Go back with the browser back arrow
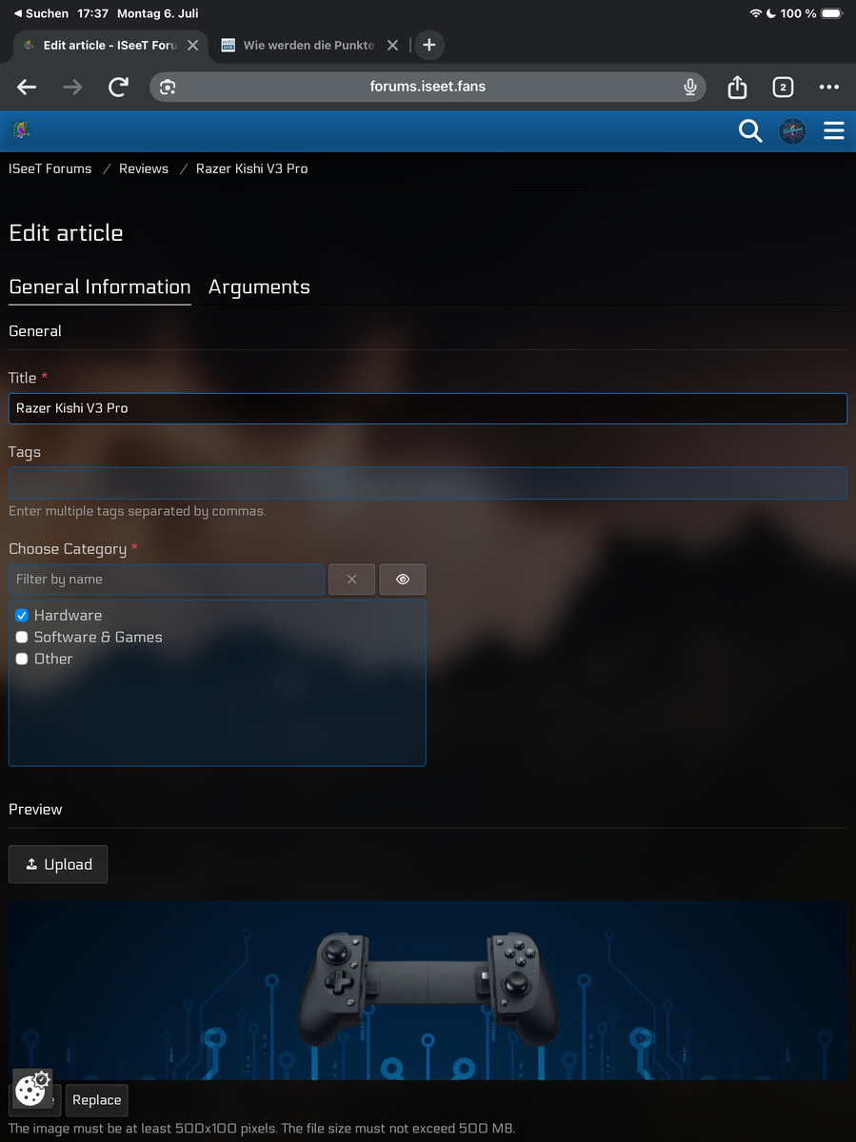The image size is (856, 1142). tap(27, 87)
